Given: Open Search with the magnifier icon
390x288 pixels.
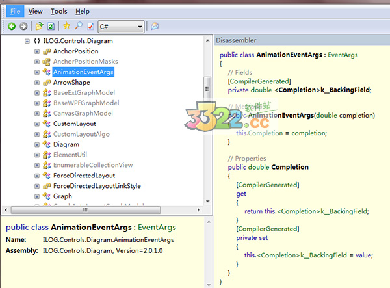Looking at the screenshot, I should click(x=79, y=25).
